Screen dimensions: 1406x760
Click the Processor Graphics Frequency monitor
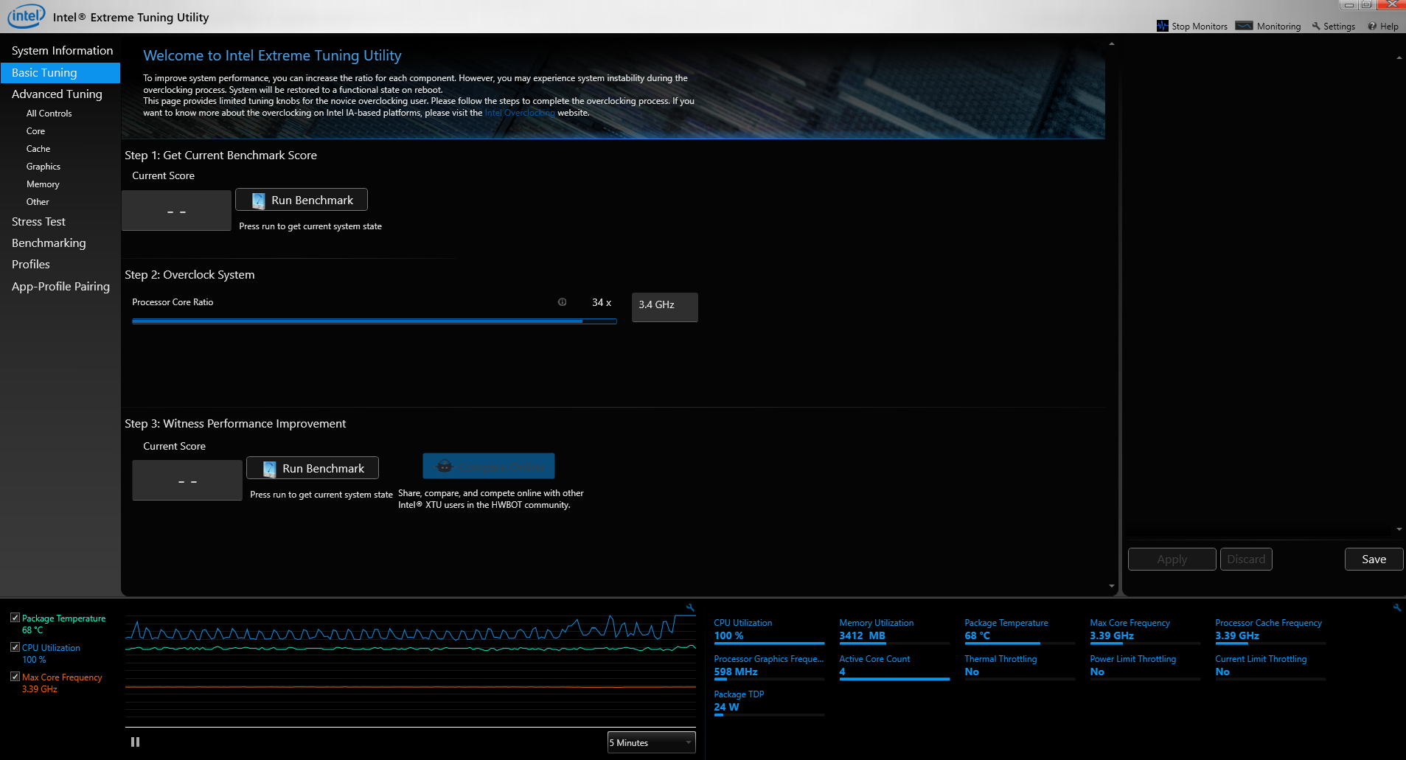click(x=769, y=667)
